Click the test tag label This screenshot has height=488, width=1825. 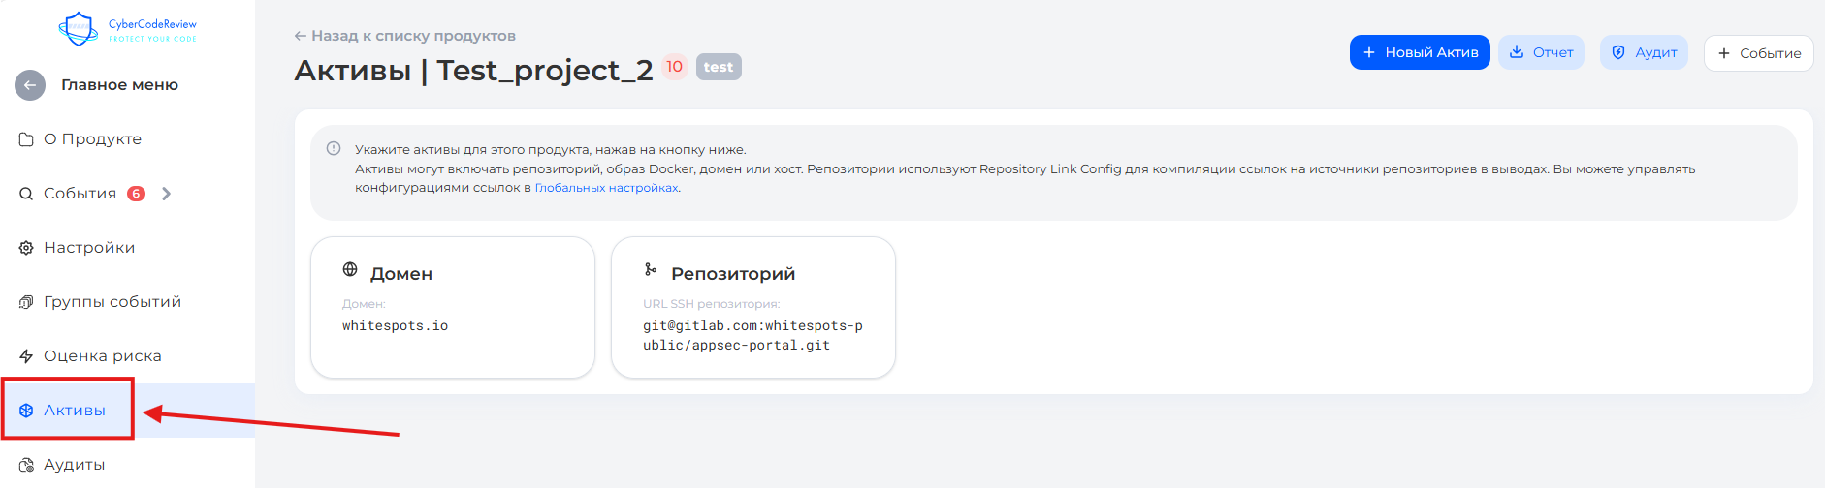[x=719, y=67]
